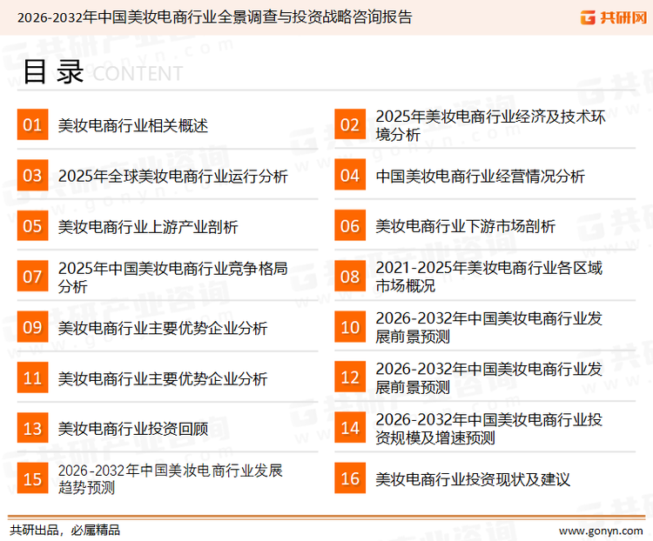The image size is (653, 541).
Task: Click the 目录 CONTENT heading
Action: point(102,72)
